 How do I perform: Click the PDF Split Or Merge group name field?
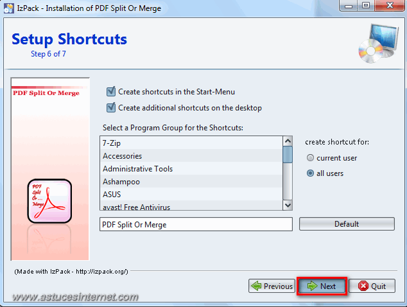[196, 224]
